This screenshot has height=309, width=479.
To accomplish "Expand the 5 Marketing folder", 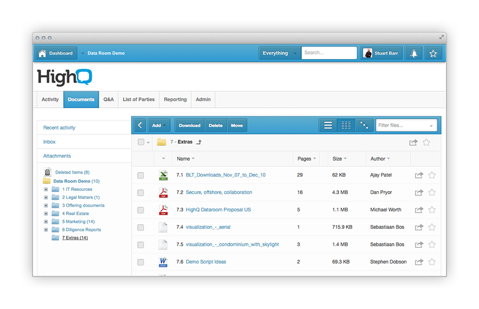I will tap(46, 222).
